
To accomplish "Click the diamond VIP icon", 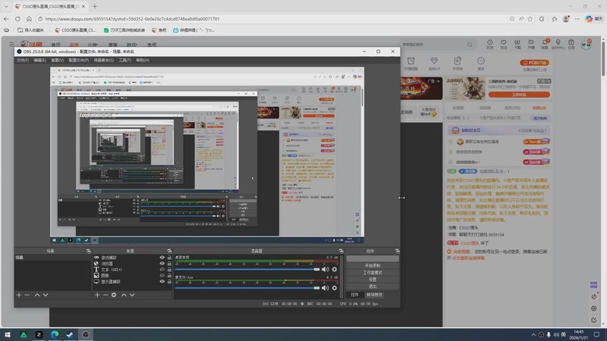I will [434, 61].
